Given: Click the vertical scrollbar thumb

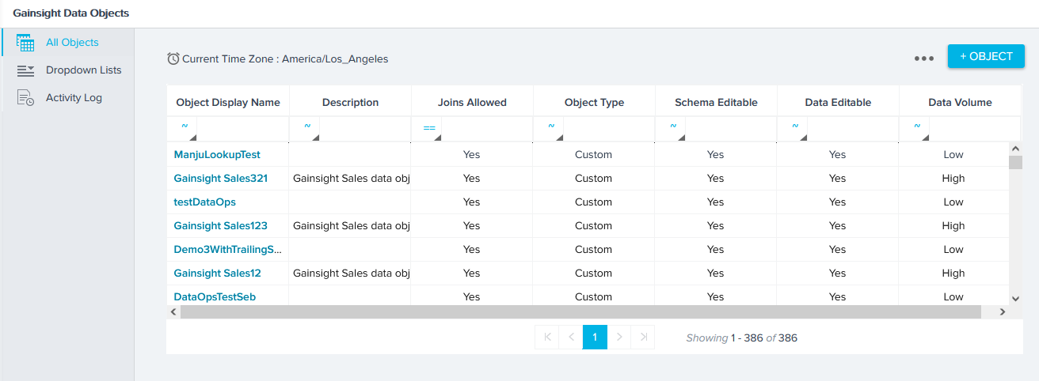Looking at the screenshot, I should (1015, 163).
